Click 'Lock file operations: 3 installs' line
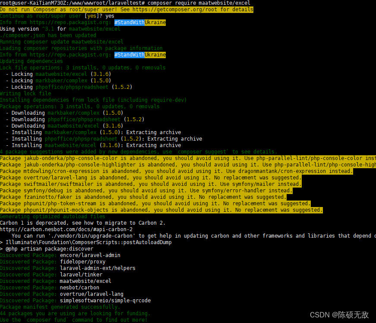 point(83,68)
